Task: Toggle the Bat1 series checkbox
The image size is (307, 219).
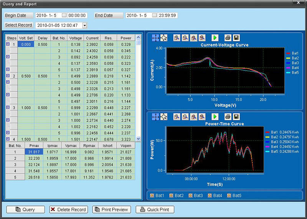Action: click(x=152, y=196)
